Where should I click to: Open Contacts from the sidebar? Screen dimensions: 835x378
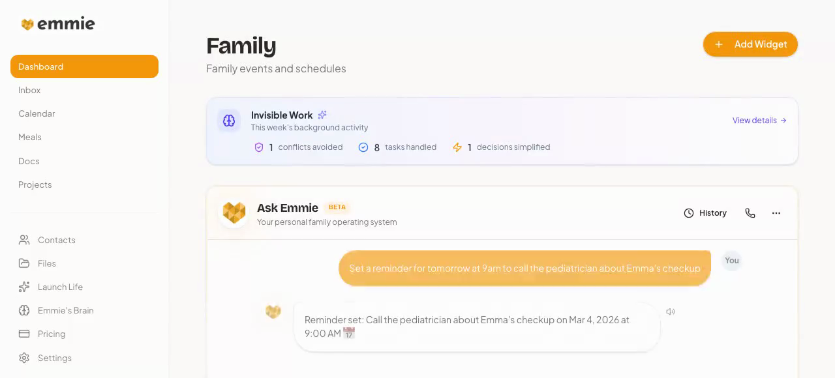tap(56, 240)
